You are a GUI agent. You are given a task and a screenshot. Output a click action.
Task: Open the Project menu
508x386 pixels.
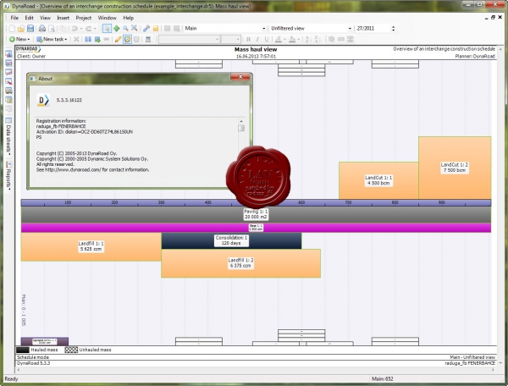click(x=83, y=18)
